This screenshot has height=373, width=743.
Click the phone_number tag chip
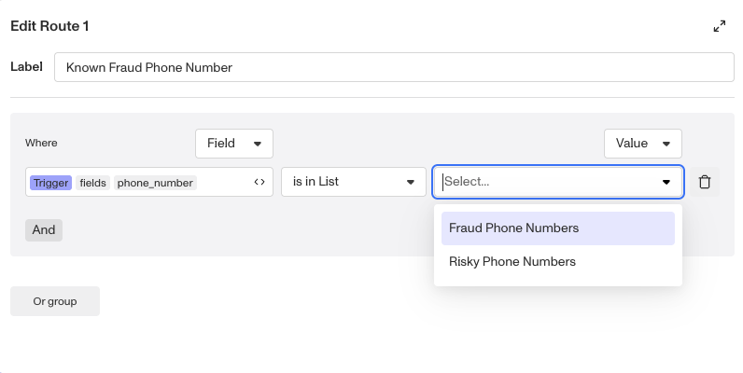pos(155,183)
